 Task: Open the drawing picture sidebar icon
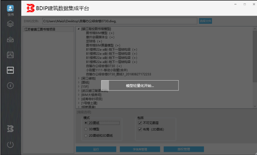pos(10,54)
